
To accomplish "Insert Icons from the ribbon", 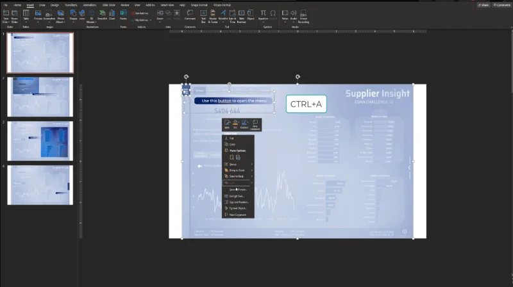I will 82,15.
